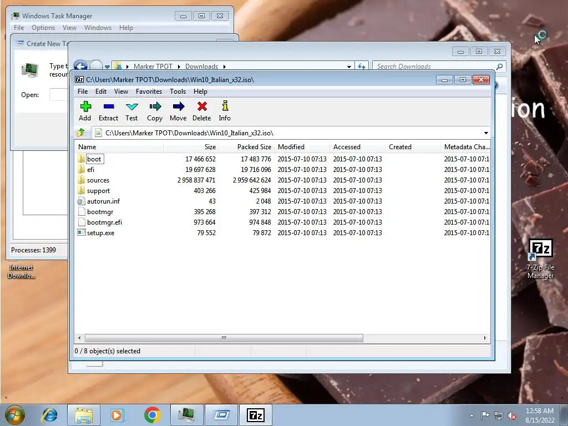
Task: Click the setup.exe packed size 79 872
Action: (262, 233)
